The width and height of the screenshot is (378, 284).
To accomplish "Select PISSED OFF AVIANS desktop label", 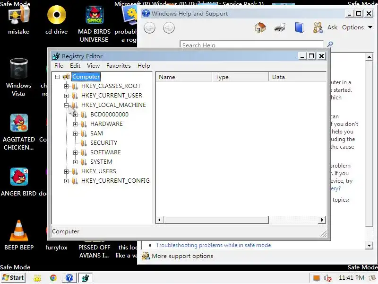I will point(94,251).
